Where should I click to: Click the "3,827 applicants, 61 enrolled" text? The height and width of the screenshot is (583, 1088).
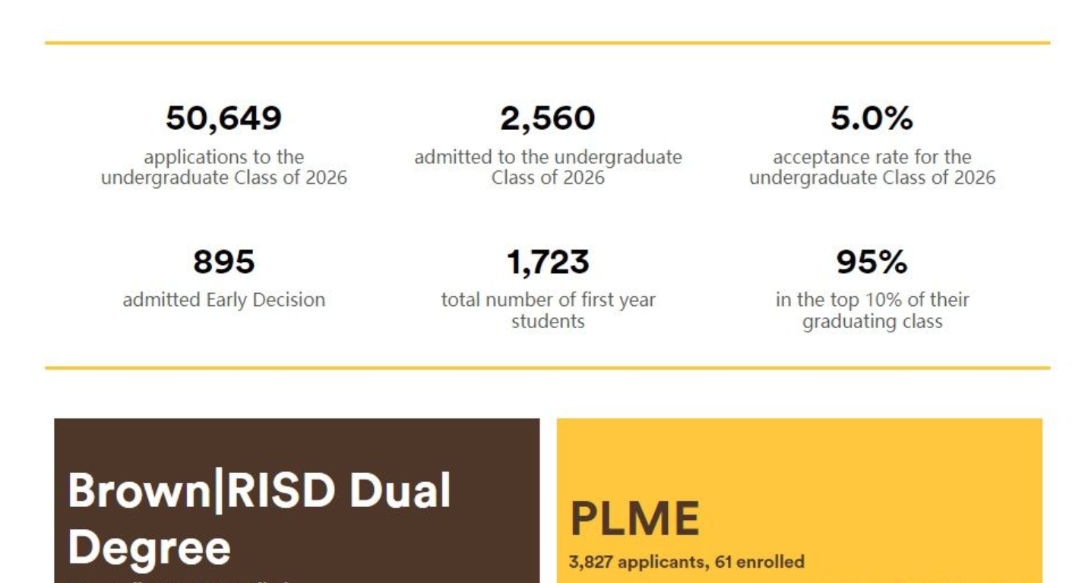pos(686,563)
